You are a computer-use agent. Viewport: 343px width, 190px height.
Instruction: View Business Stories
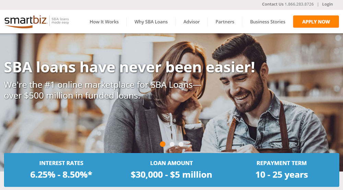tap(268, 22)
